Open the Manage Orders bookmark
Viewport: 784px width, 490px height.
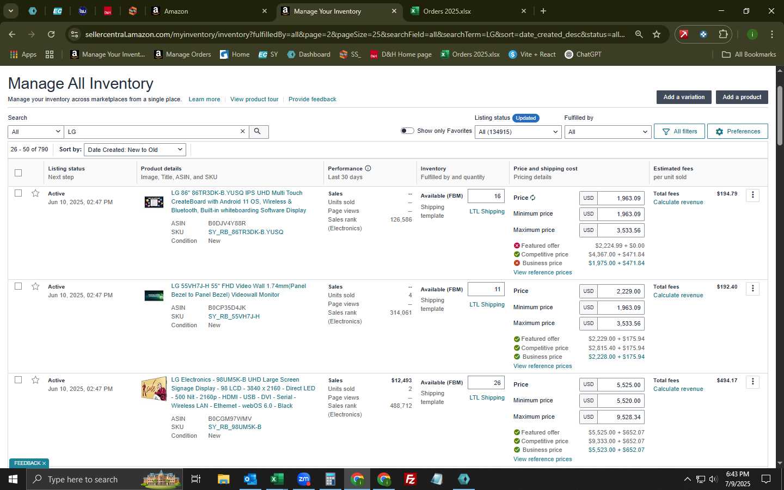pyautogui.click(x=182, y=54)
